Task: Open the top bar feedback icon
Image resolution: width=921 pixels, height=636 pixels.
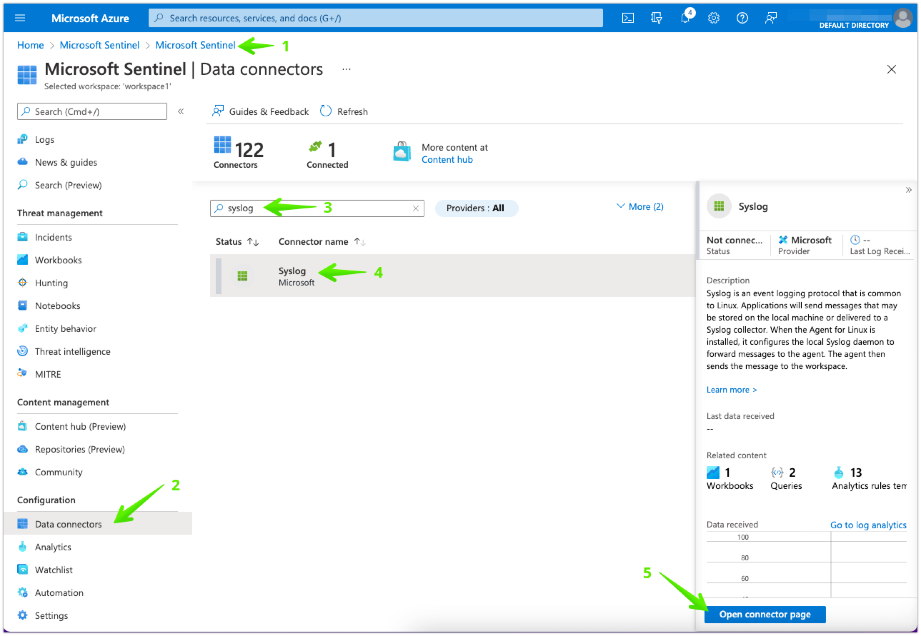Action: (771, 18)
